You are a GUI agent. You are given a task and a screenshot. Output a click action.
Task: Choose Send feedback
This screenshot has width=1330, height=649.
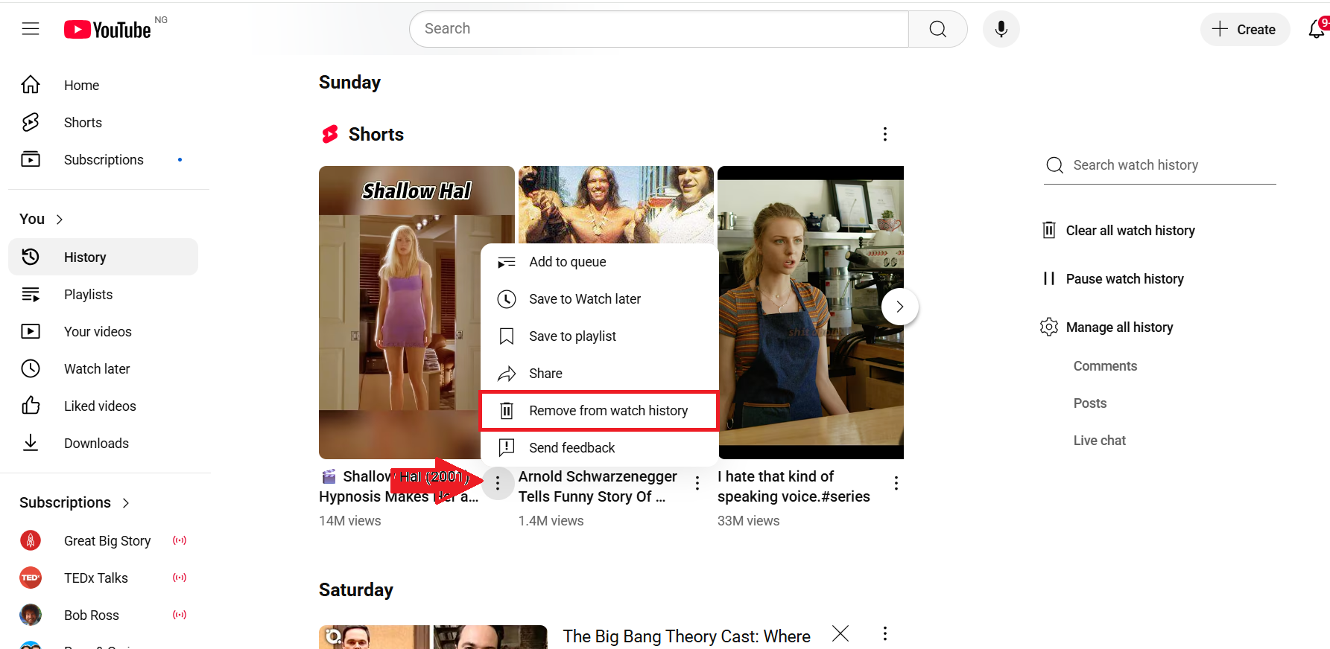coord(599,448)
